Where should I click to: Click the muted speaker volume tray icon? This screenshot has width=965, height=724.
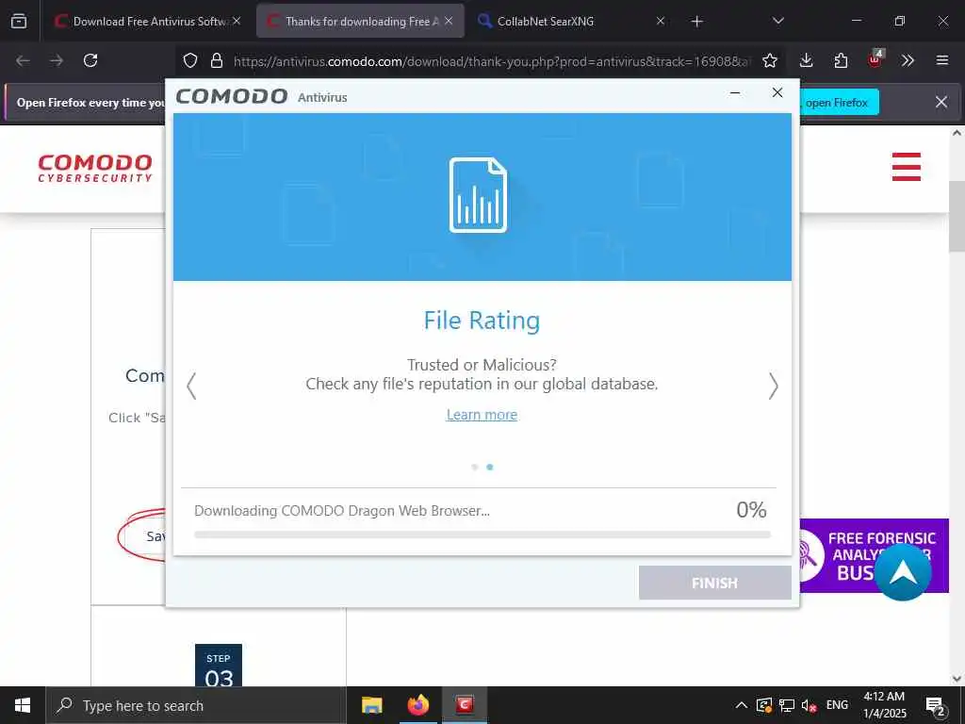[810, 705]
